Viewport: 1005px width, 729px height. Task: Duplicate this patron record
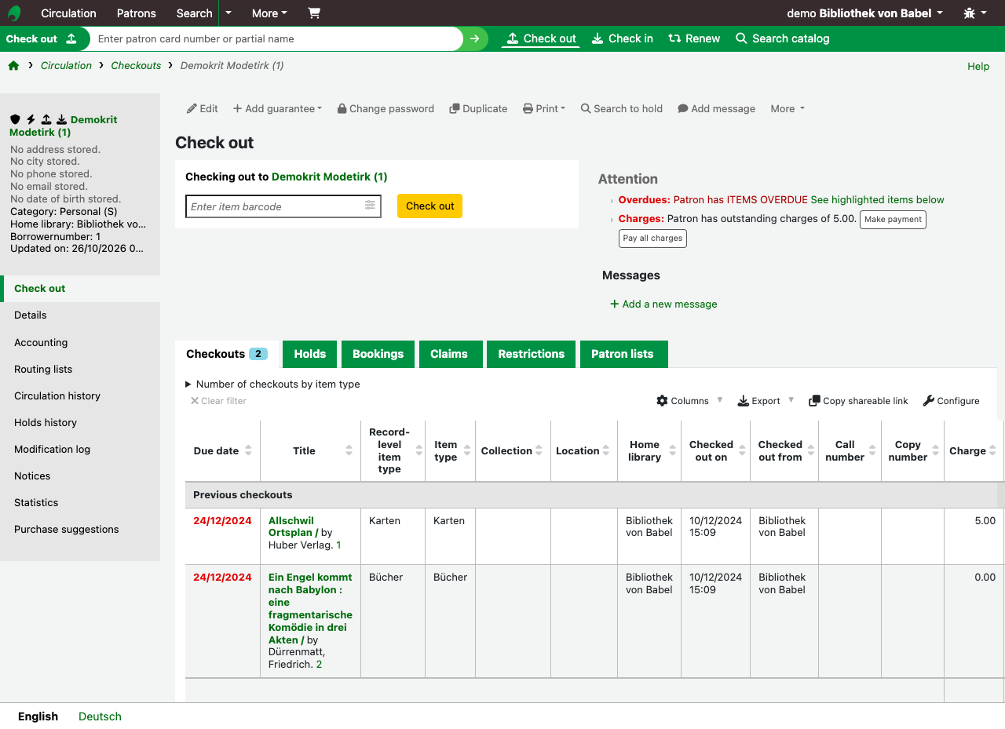pos(478,109)
